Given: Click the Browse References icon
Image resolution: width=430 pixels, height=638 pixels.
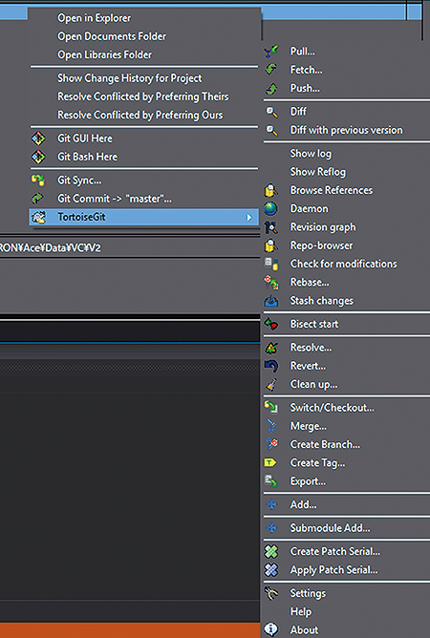Looking at the screenshot, I should pos(271,190).
